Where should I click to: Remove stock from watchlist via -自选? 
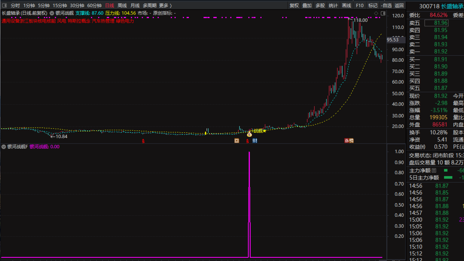click(x=386, y=5)
